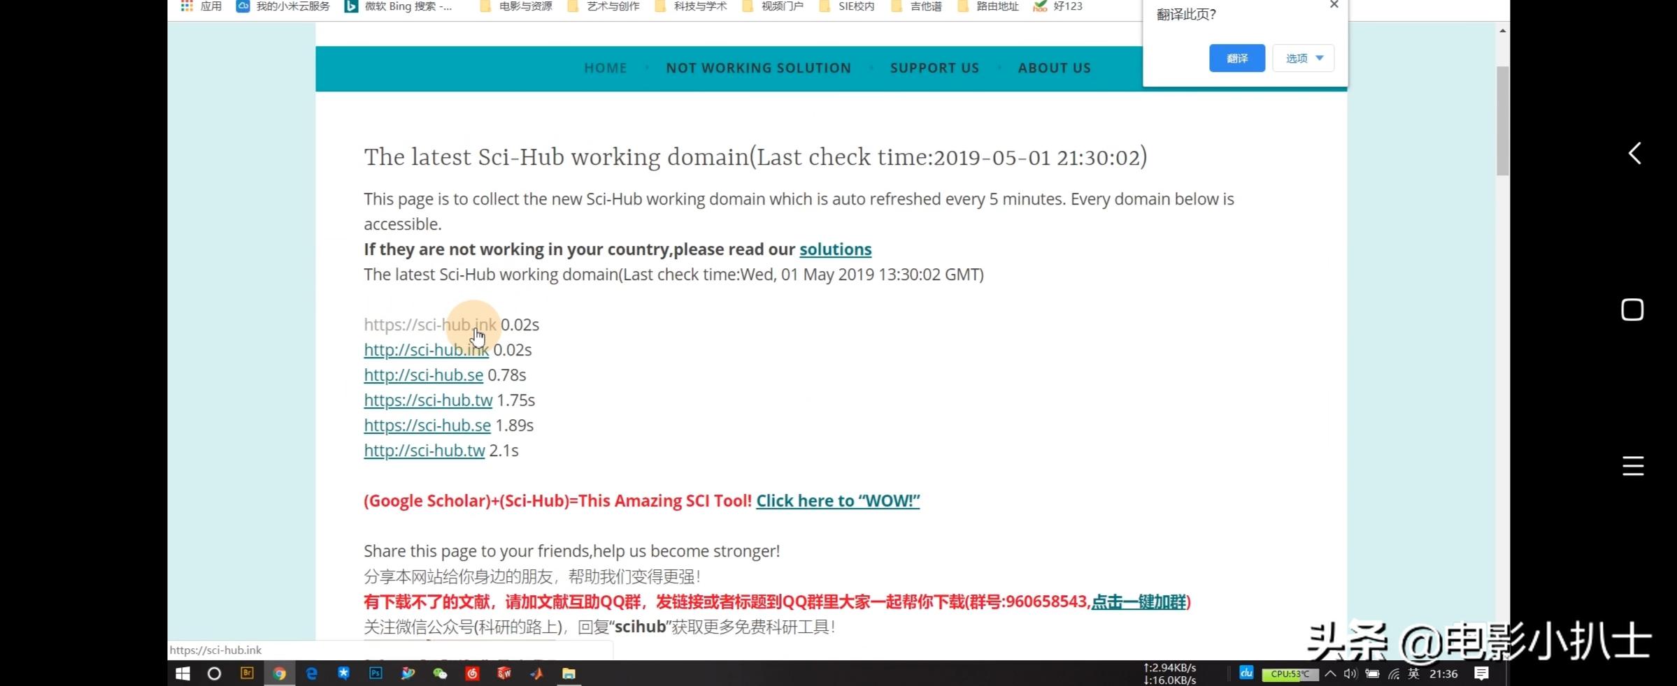Image resolution: width=1677 pixels, height=686 pixels.
Task: Open the 我的小米云服务 bookmark
Action: (283, 6)
